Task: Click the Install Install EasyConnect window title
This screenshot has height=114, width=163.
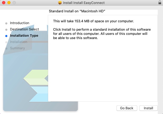Action: 84,3
